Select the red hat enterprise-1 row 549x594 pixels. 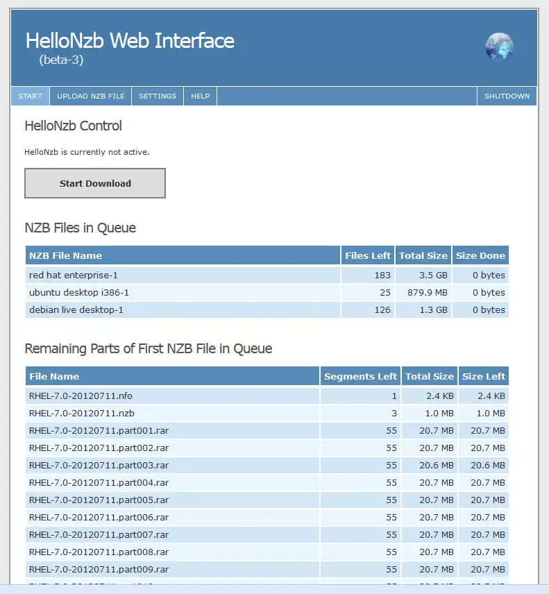pos(267,275)
